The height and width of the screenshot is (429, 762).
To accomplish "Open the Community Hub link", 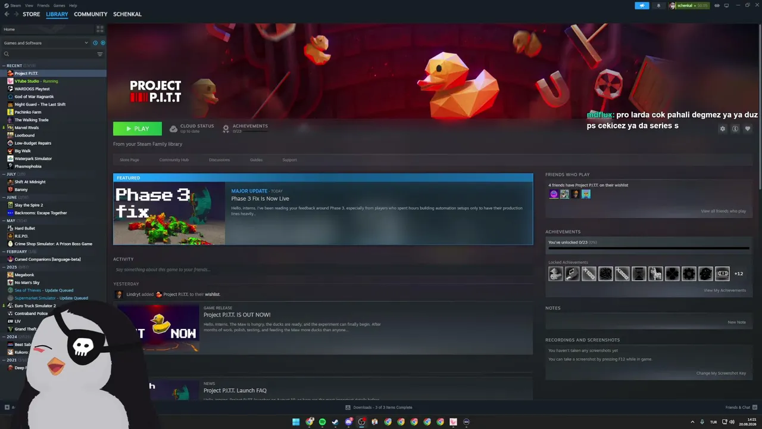I will [174, 160].
